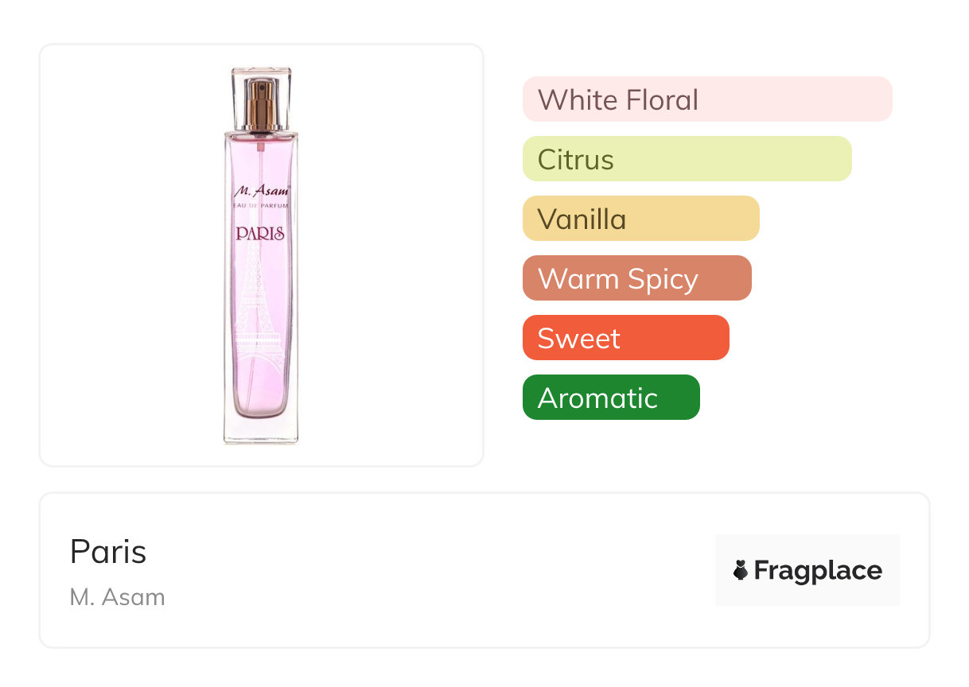Viewport: 969px width, 687px height.
Task: Click the Fragplace logo badge background
Action: pos(807,570)
